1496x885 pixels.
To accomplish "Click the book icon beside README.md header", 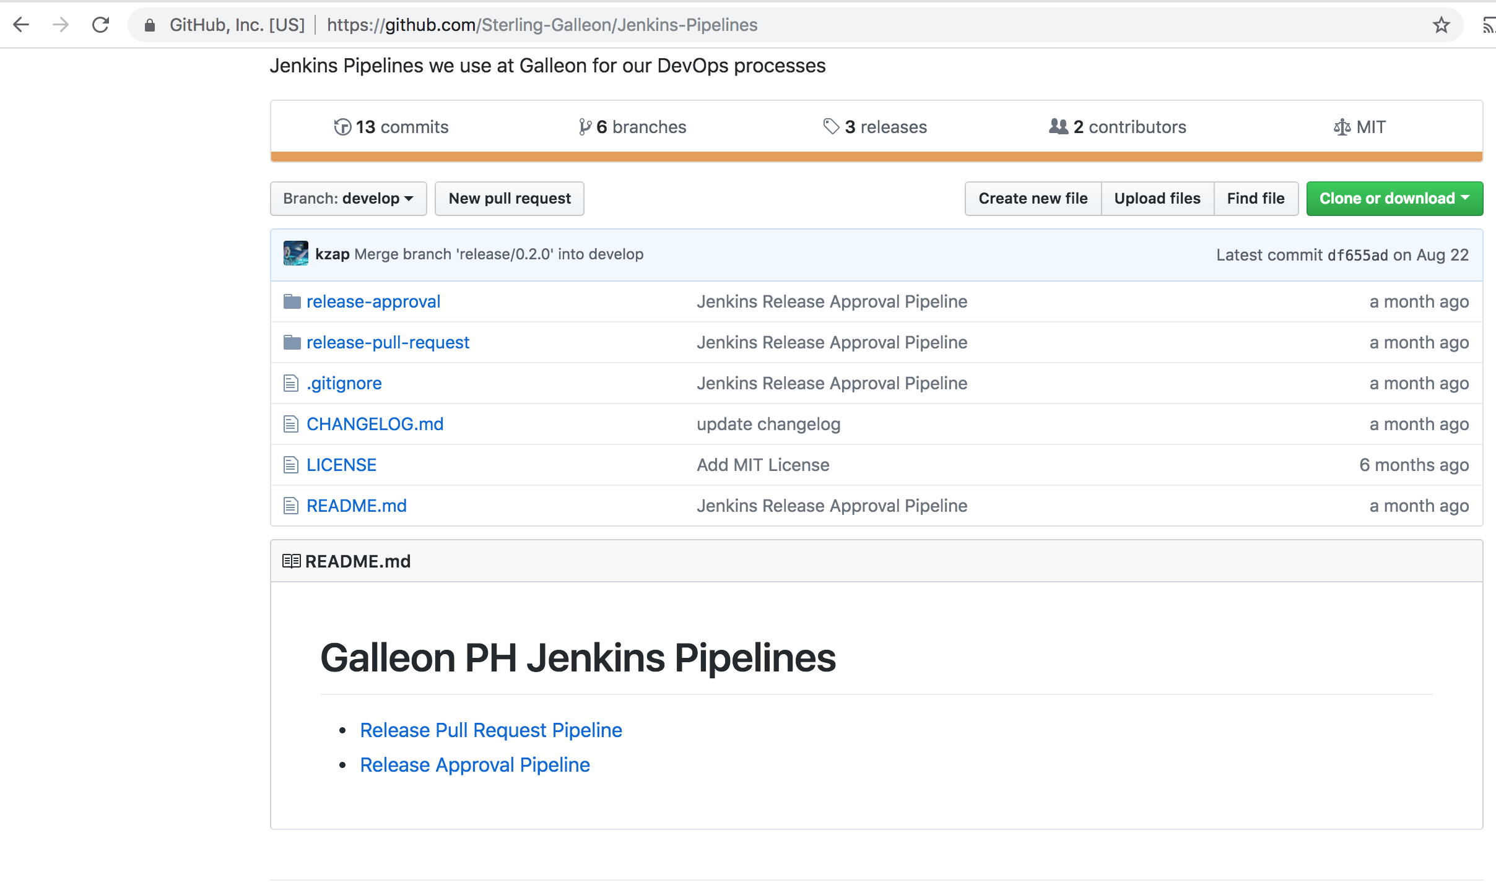I will coord(292,561).
